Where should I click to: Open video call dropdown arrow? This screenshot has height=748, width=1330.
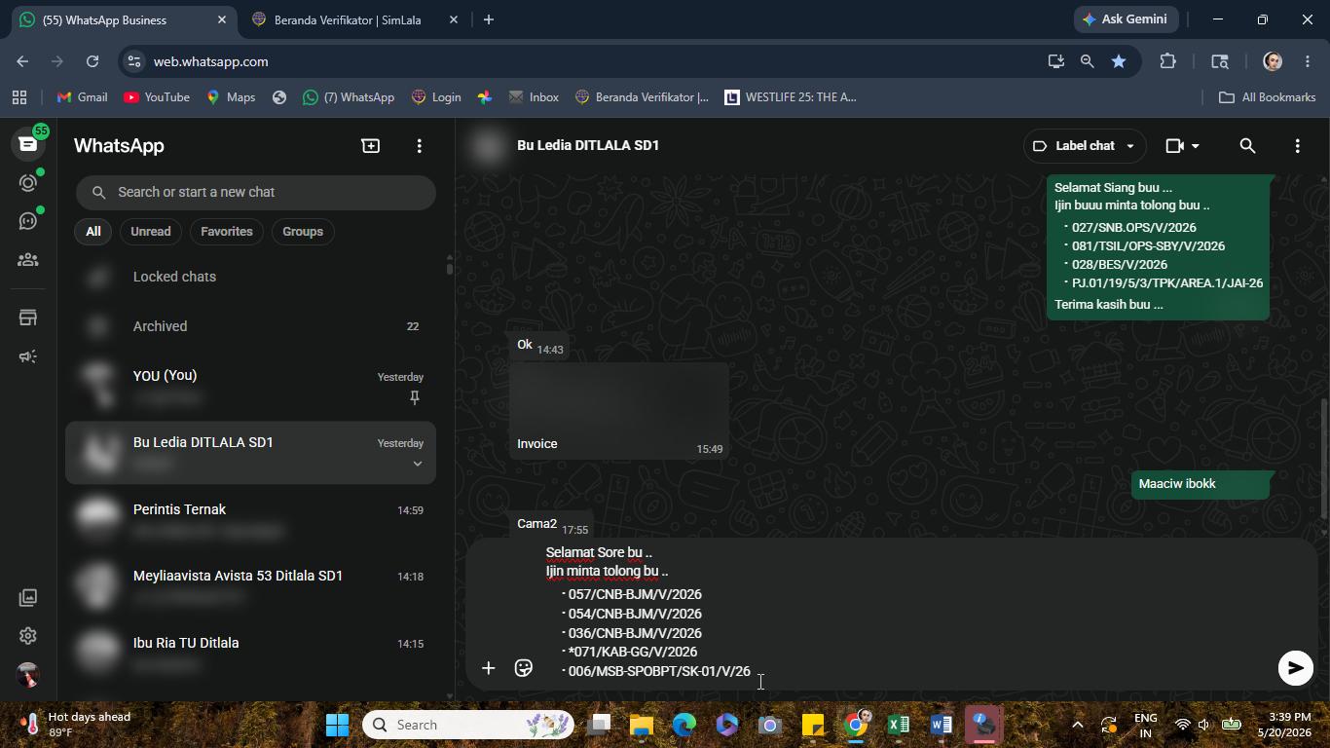[1195, 146]
